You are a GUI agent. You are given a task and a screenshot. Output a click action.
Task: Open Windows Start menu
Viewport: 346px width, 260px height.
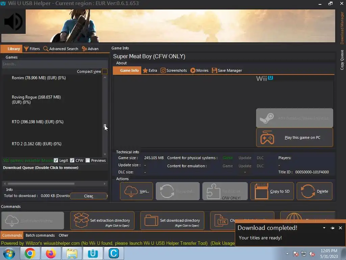9,253
